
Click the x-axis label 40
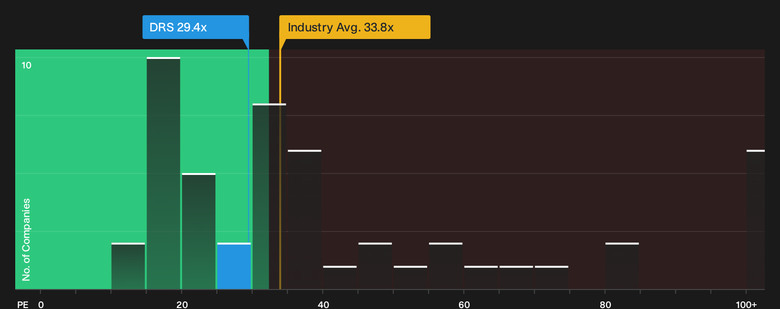(x=323, y=304)
